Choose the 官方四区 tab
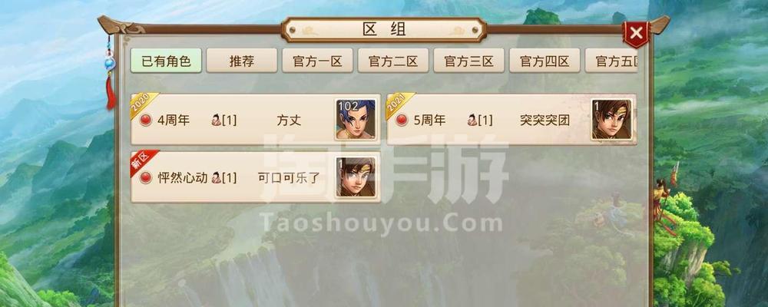768x307 pixels. pyautogui.click(x=545, y=61)
